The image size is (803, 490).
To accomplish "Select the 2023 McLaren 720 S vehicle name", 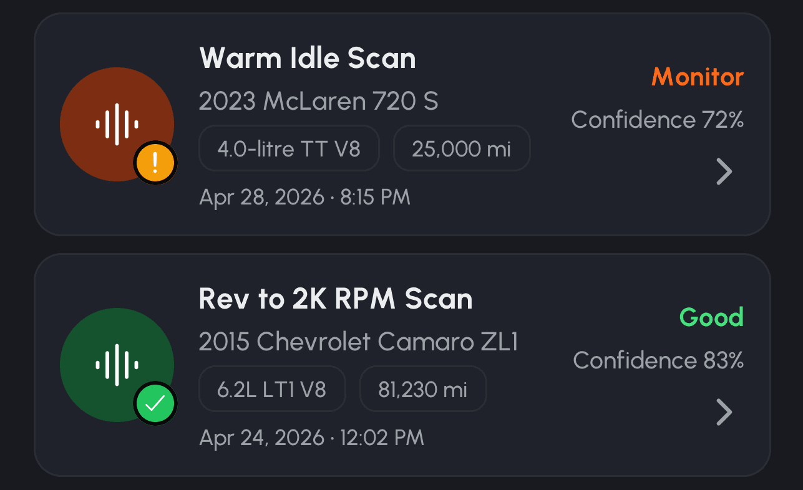I will [x=319, y=100].
